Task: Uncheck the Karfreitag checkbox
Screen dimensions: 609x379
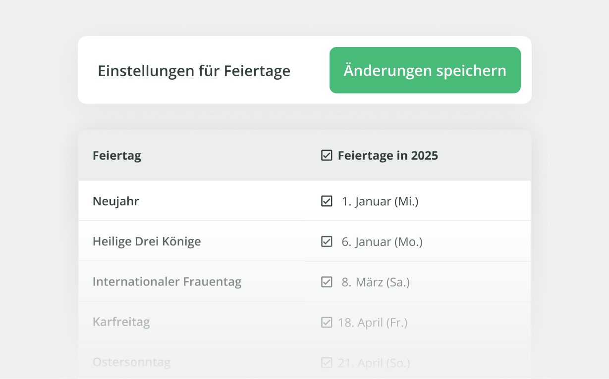Action: click(x=327, y=323)
